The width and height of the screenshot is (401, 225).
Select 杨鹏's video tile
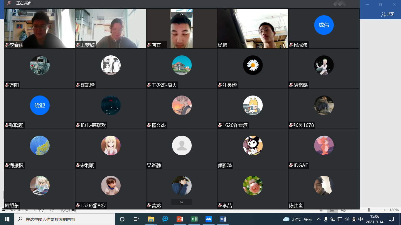pyautogui.click(x=252, y=28)
